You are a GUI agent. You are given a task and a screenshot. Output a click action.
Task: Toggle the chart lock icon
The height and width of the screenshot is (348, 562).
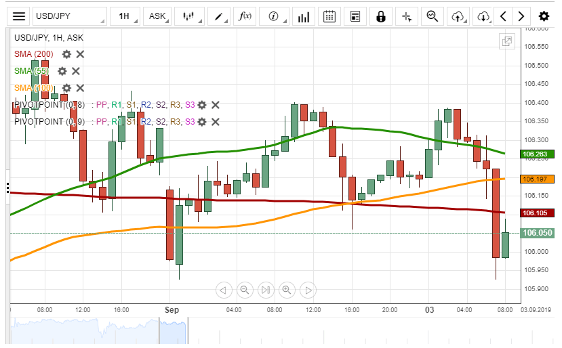381,16
